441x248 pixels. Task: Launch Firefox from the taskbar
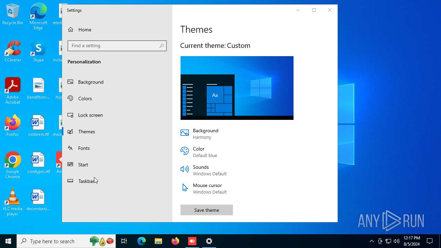click(x=175, y=241)
